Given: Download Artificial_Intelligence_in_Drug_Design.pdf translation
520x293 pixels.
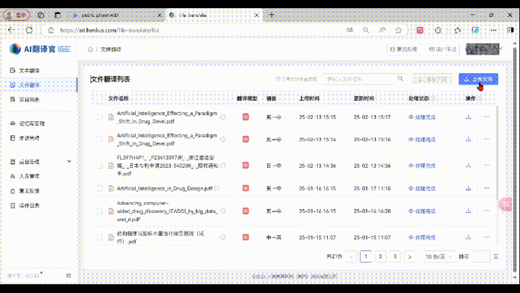Looking at the screenshot, I should [468, 188].
